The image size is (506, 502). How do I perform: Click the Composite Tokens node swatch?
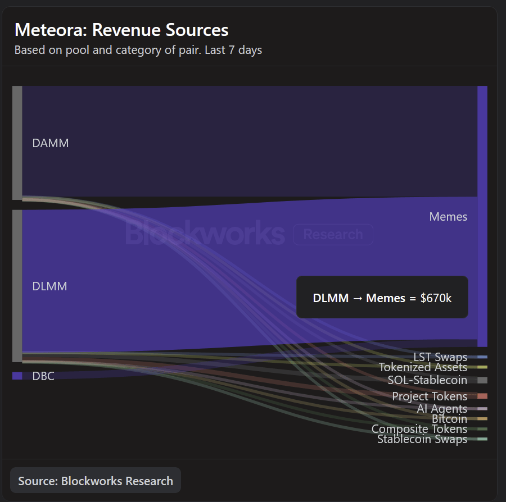click(x=482, y=429)
